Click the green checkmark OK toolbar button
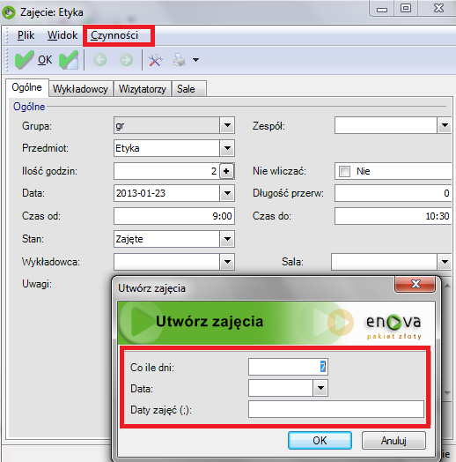The width and height of the screenshot is (456, 462). 33,60
